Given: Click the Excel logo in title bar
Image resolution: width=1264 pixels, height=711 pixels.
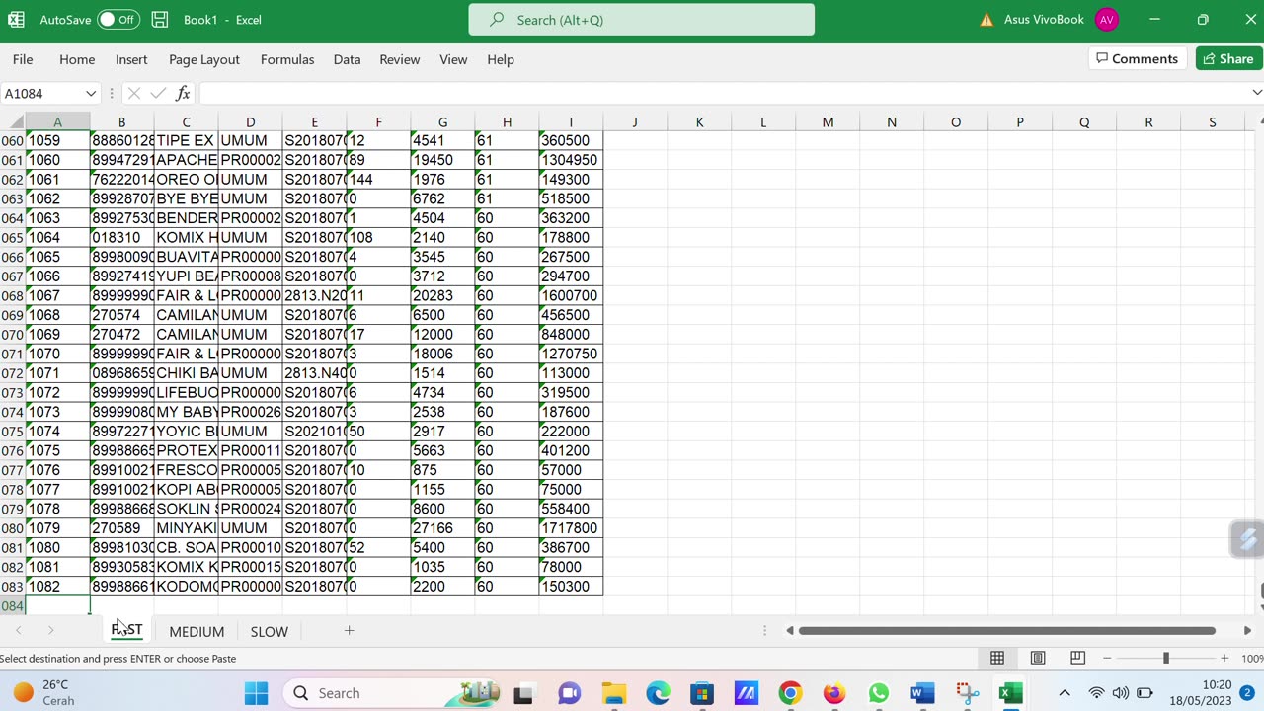Looking at the screenshot, I should click(16, 20).
